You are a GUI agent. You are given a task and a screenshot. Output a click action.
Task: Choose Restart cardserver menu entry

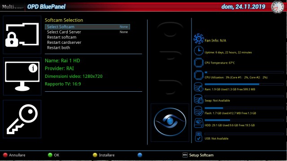(x=64, y=42)
